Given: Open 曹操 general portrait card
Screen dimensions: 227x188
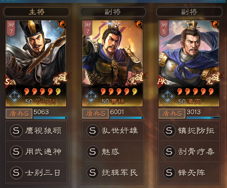Looking at the screenshot, I should coord(112,63).
